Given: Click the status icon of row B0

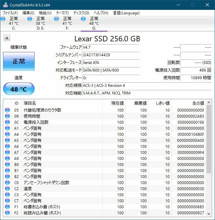Looking at the screenshot, I should (7, 164).
